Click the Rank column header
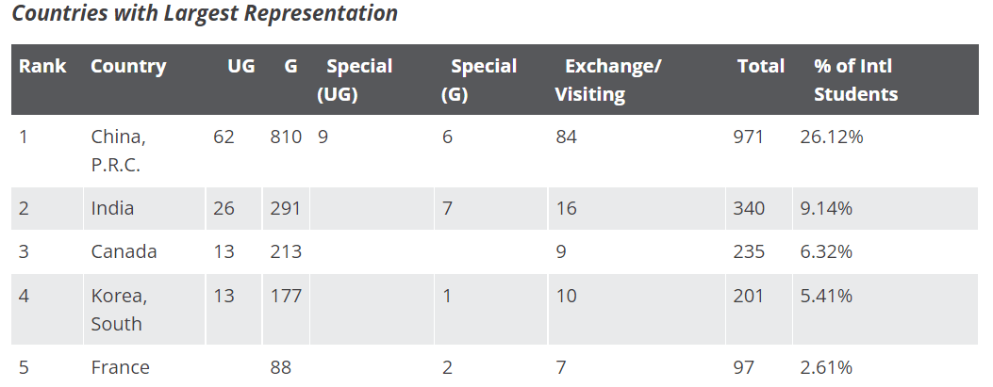993x387 pixels. point(42,66)
